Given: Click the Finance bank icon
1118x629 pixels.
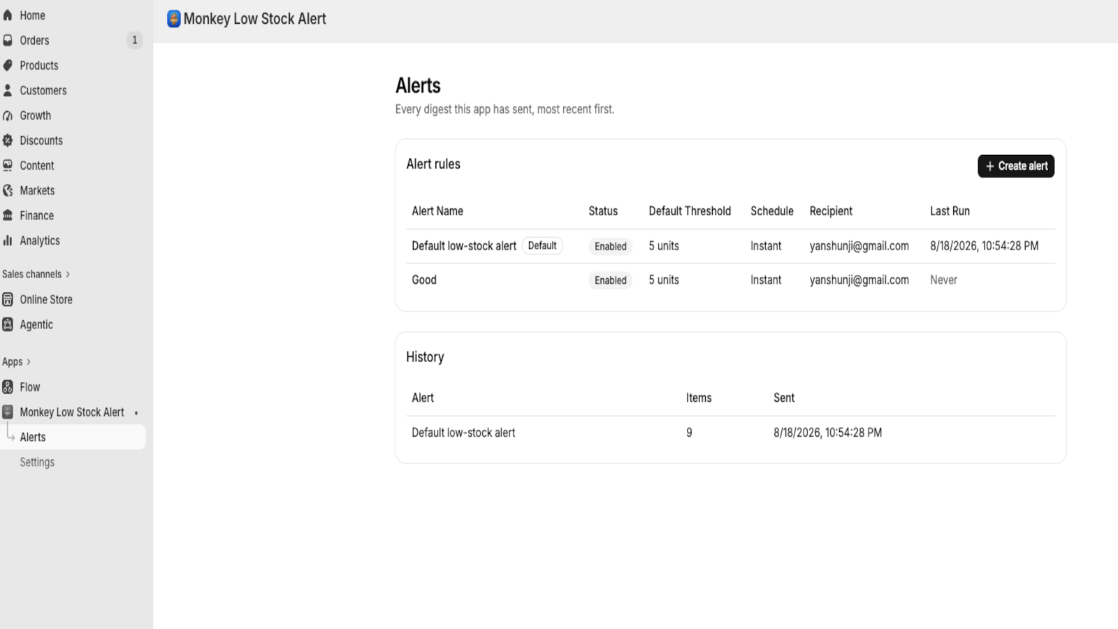Looking at the screenshot, I should tap(8, 216).
